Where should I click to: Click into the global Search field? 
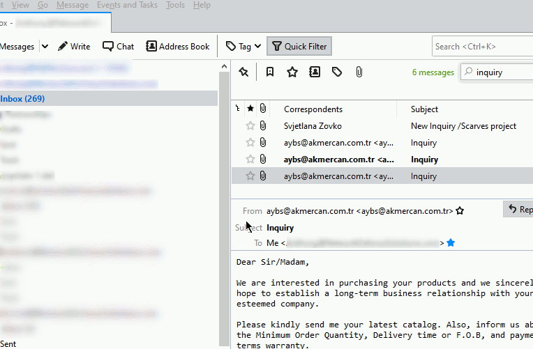[483, 47]
